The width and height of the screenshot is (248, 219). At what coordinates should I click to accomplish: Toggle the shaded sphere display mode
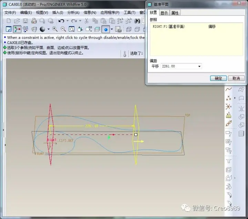(x=42, y=29)
